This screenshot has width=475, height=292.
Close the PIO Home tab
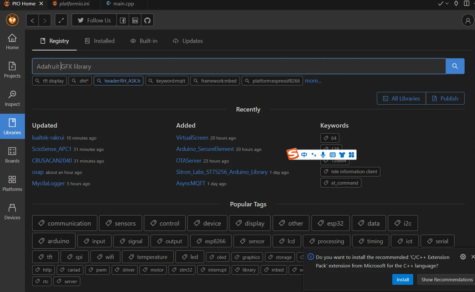(41, 4)
